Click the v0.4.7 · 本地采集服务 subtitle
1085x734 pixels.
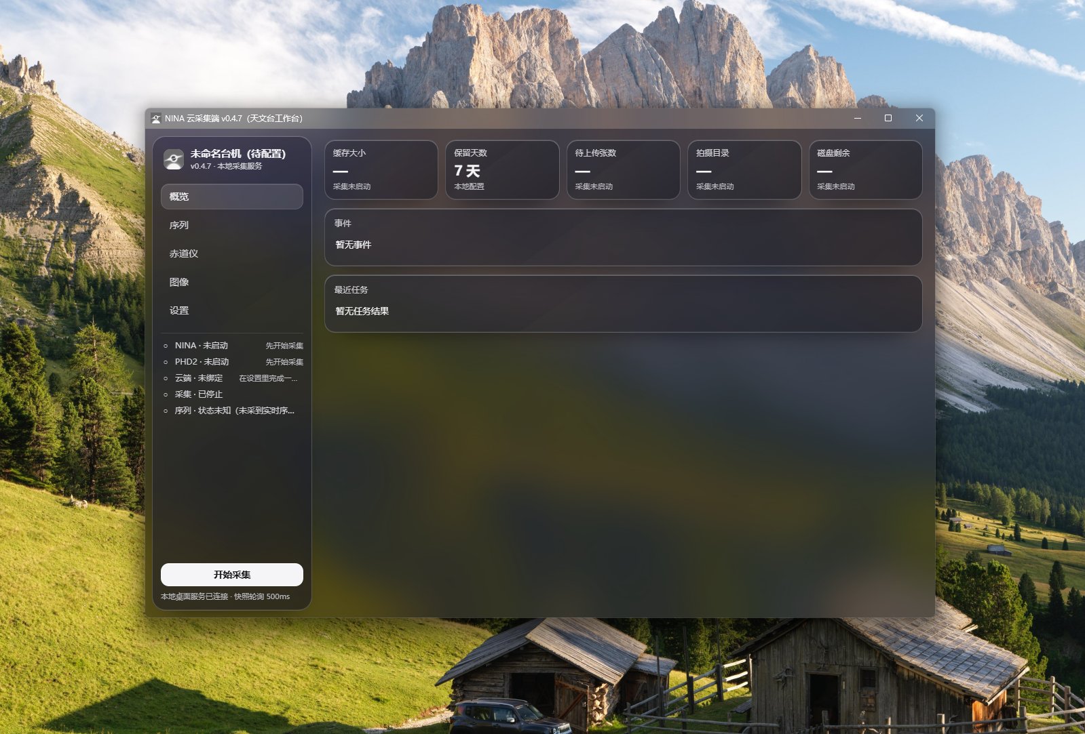coord(226,166)
